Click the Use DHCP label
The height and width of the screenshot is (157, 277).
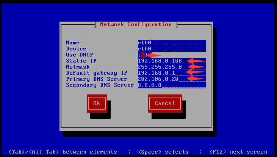[80, 55]
